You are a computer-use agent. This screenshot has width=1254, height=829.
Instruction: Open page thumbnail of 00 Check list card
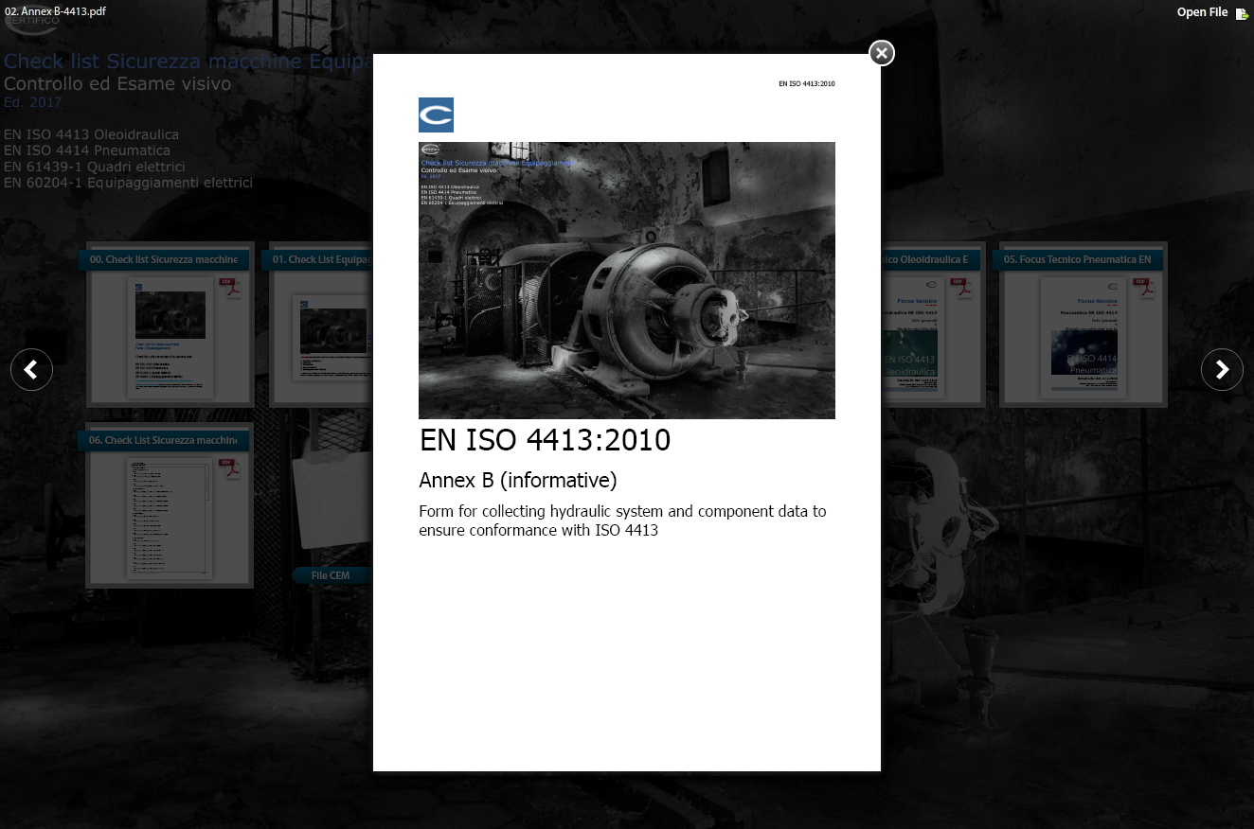(170, 337)
